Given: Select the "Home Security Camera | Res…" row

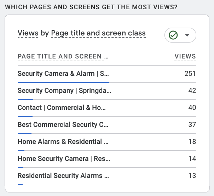Looking at the screenshot, I should pos(64,159).
